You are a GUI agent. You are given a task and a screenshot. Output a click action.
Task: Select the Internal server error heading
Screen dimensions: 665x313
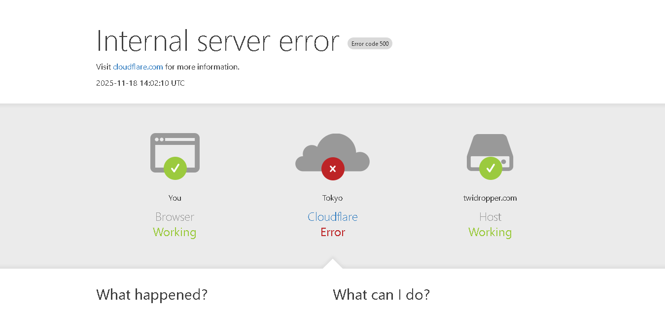pos(217,41)
